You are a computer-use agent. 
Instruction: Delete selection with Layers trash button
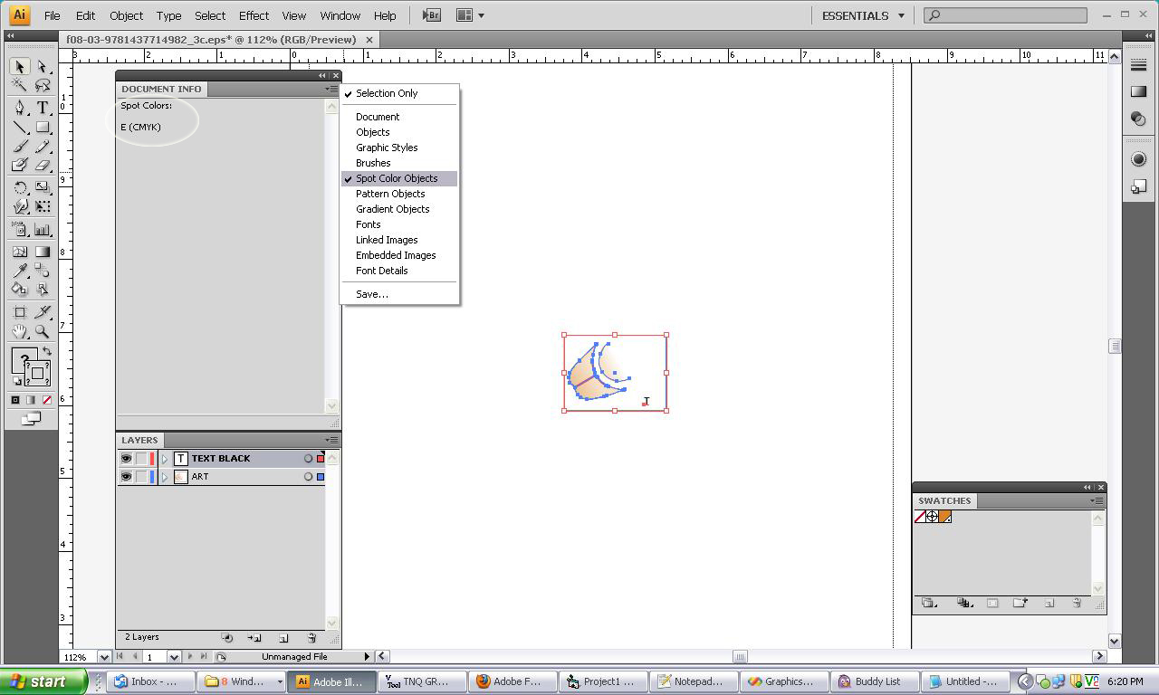pos(311,638)
